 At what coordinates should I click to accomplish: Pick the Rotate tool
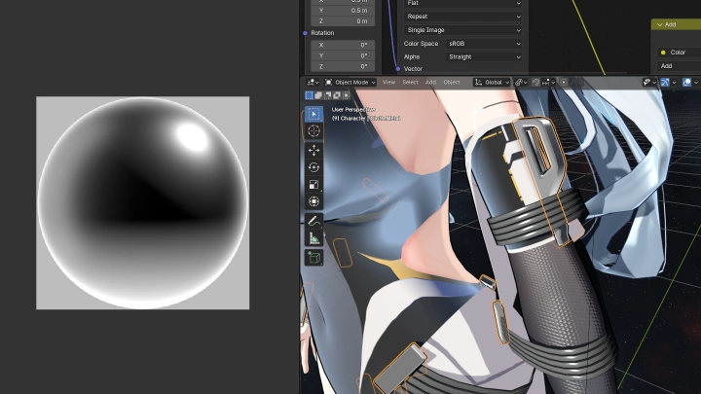point(314,167)
